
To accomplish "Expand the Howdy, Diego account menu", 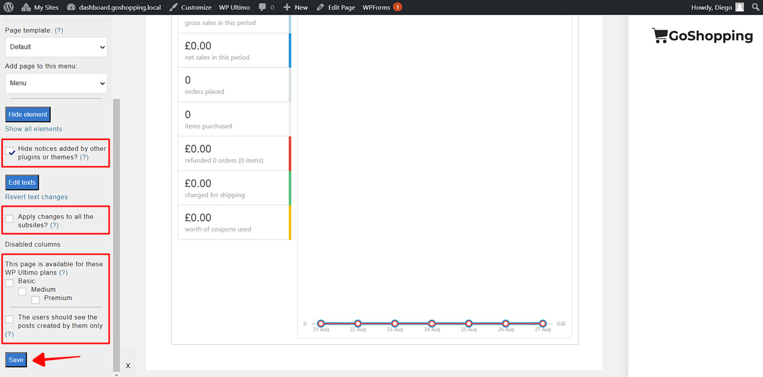I will (715, 7).
